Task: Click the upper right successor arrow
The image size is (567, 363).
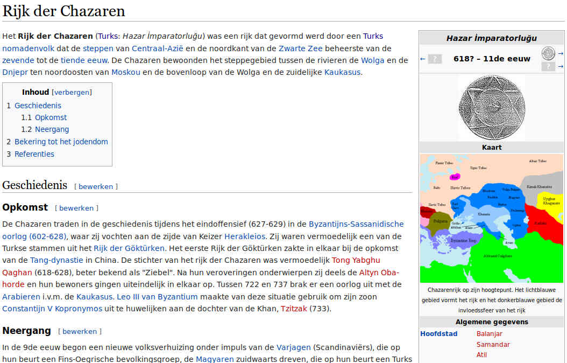Action: click(561, 53)
